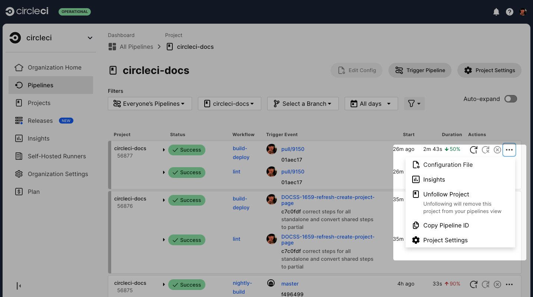The width and height of the screenshot is (533, 297).
Task: Open more actions ellipsis for nightly-build row
Action: click(509, 284)
